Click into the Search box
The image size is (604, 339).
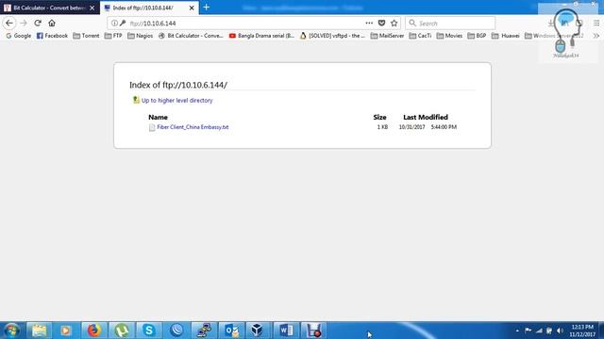coord(451,23)
